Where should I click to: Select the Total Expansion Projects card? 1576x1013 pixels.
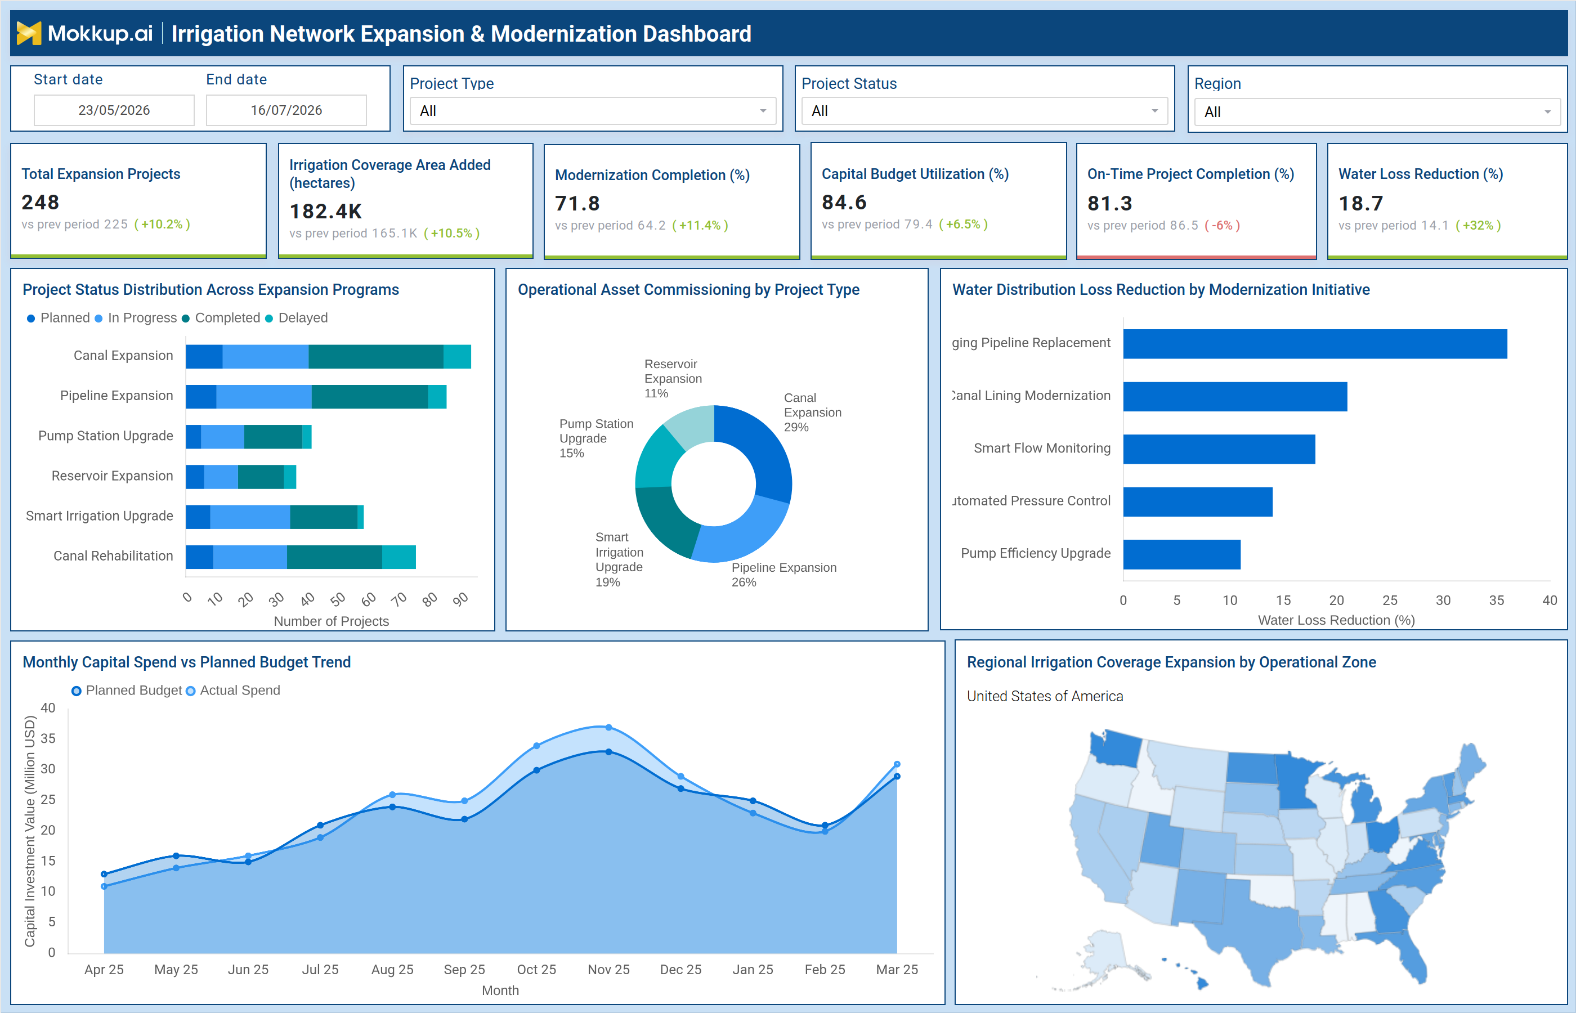(x=138, y=200)
